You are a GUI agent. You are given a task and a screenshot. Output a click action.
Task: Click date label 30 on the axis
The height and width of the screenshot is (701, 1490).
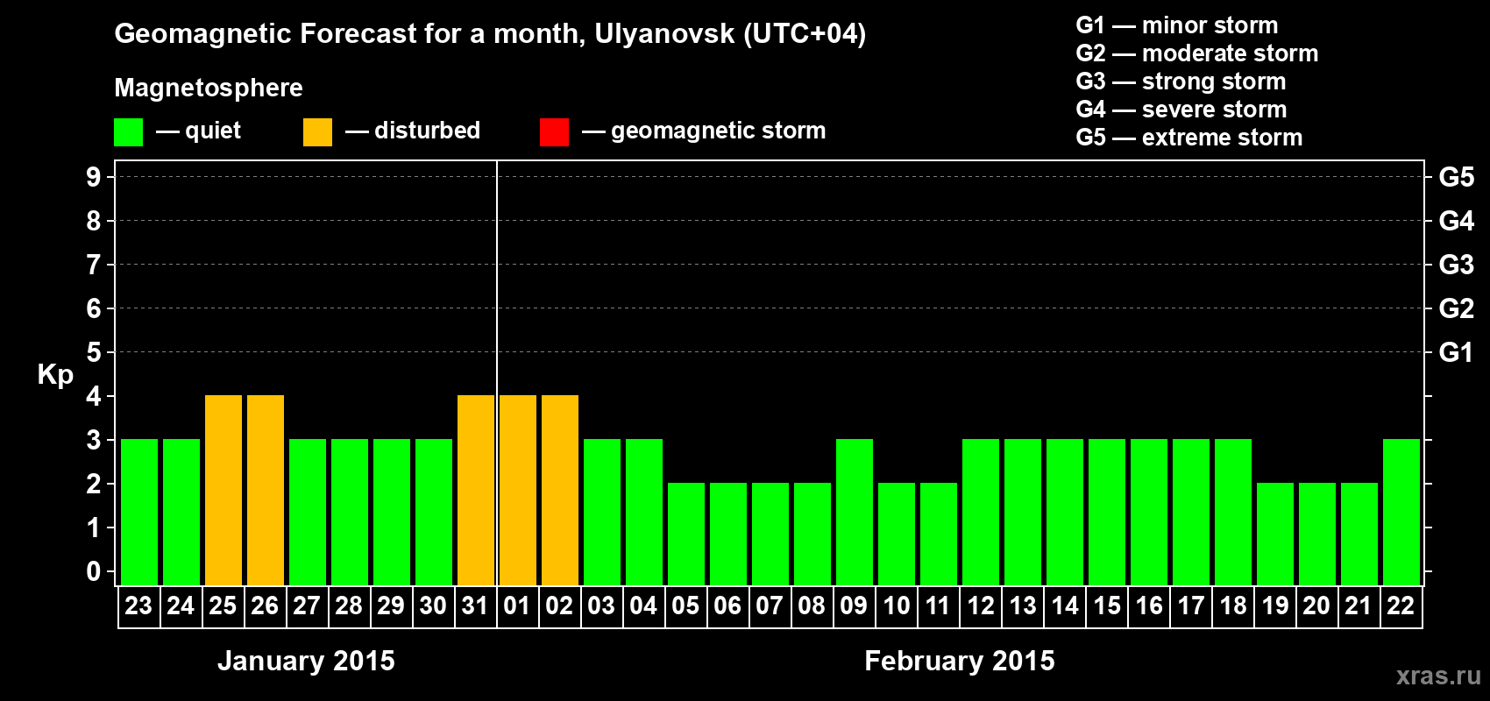coord(433,606)
